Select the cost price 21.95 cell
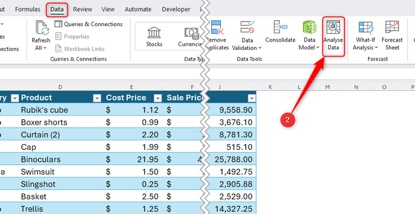 pos(132,159)
